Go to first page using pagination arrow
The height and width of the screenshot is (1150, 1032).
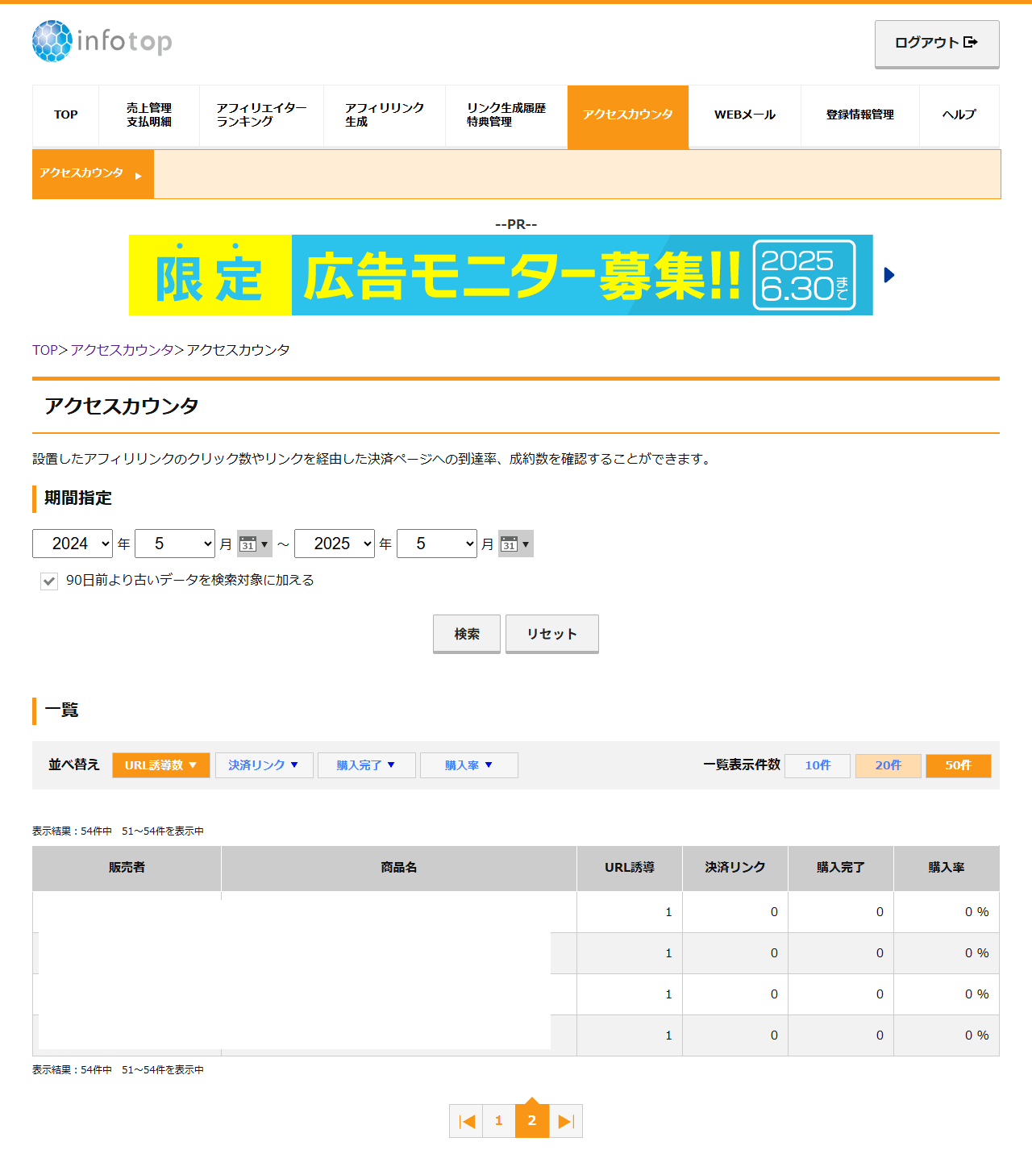[466, 1121]
